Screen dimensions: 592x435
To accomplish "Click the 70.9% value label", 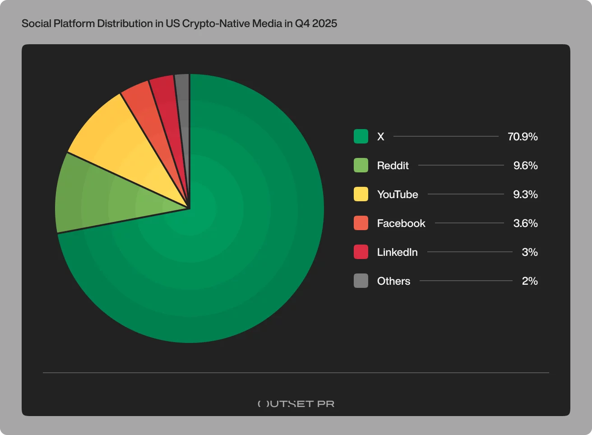I will 523,136.
